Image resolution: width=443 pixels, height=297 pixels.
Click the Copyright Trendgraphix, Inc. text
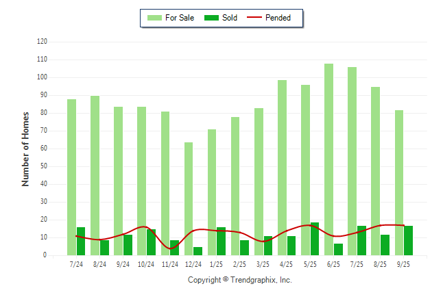[x=239, y=280]
